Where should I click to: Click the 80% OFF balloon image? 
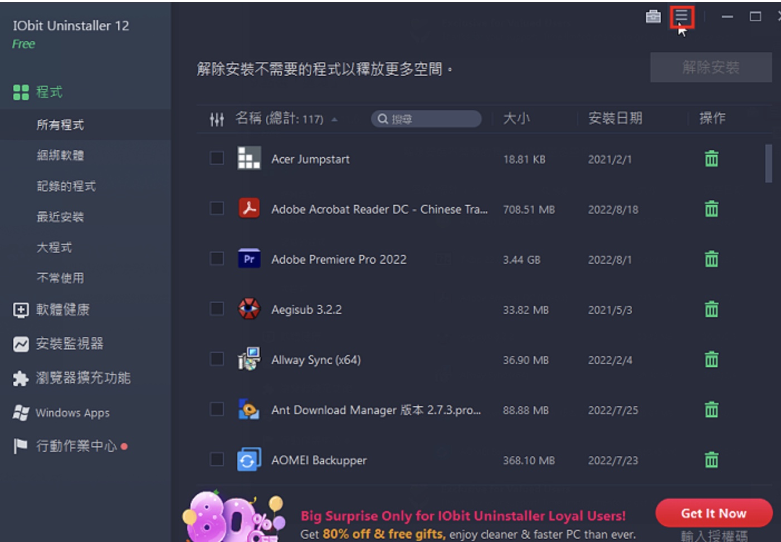(x=234, y=518)
